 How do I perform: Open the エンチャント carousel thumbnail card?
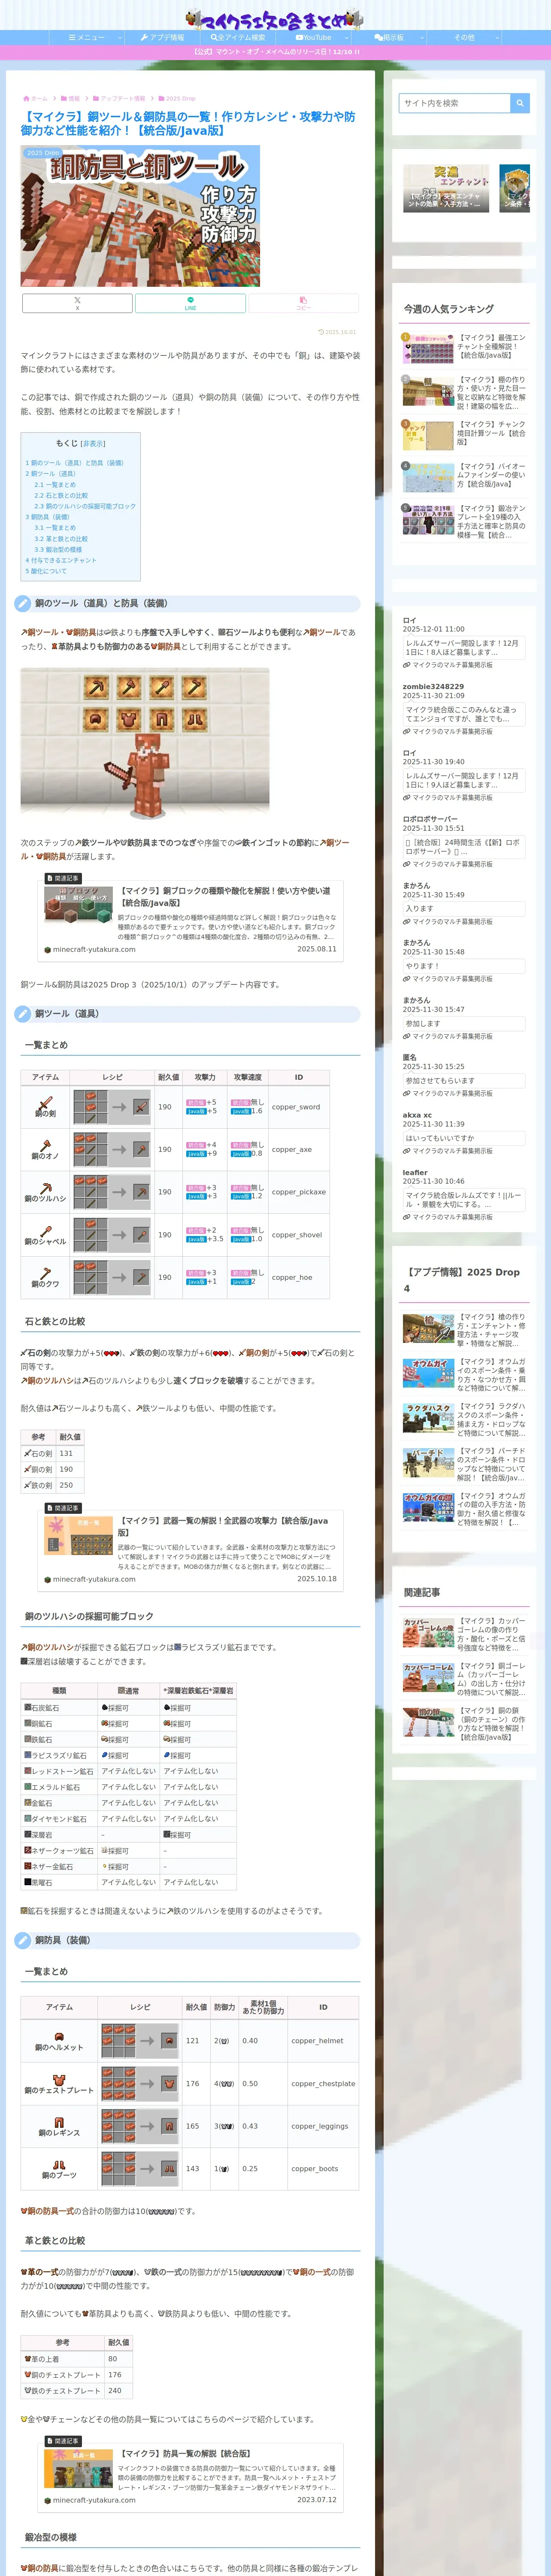446,188
